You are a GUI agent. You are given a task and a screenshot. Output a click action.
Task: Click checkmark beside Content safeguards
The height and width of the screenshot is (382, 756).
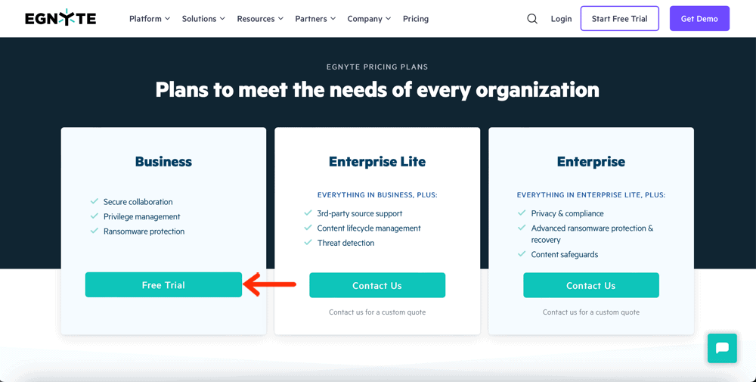522,253
